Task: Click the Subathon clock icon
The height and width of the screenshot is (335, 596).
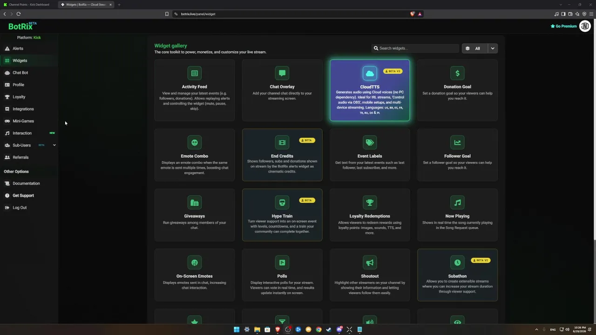Action: click(x=457, y=262)
